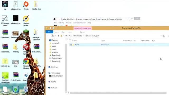Open Documents in the navigation pane
This screenshot has width=169, height=95.
(x=55, y=61)
